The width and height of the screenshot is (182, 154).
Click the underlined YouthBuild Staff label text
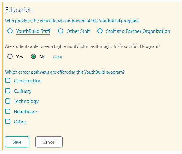(33, 31)
